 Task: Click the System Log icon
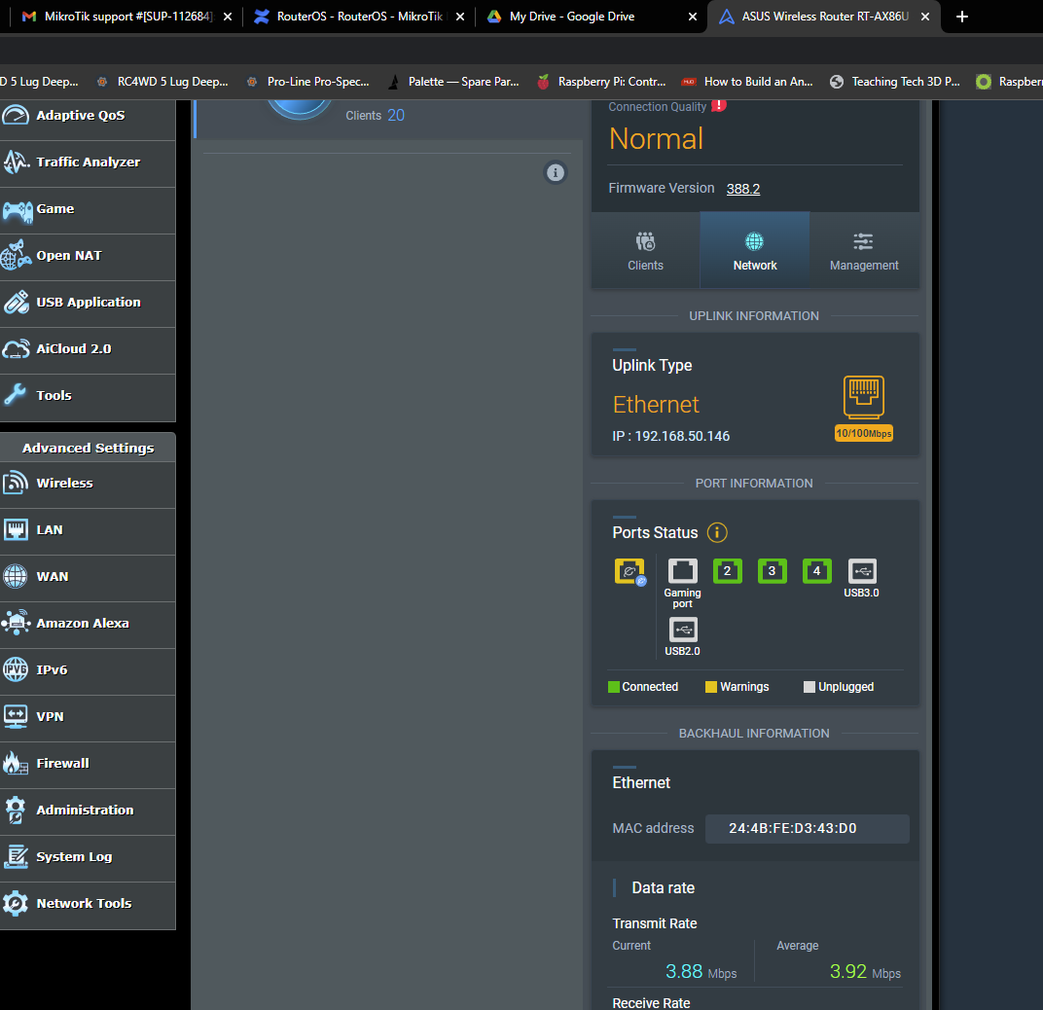(16, 856)
